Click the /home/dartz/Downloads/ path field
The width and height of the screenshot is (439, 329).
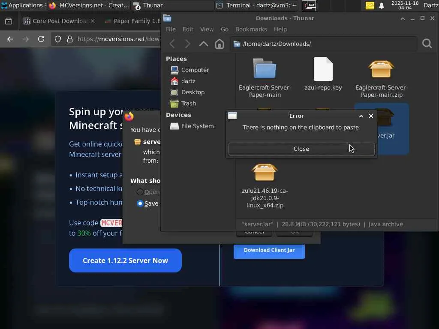[x=324, y=44]
